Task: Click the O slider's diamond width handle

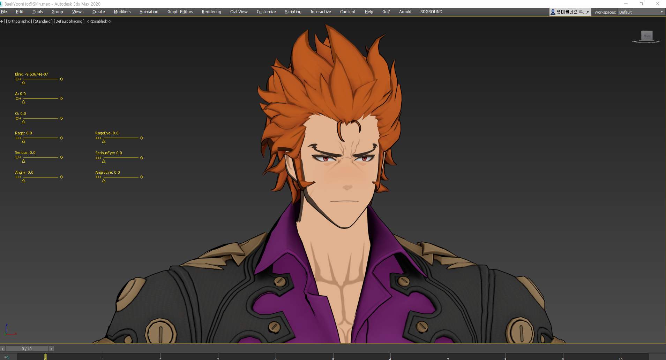Action: pyautogui.click(x=61, y=118)
